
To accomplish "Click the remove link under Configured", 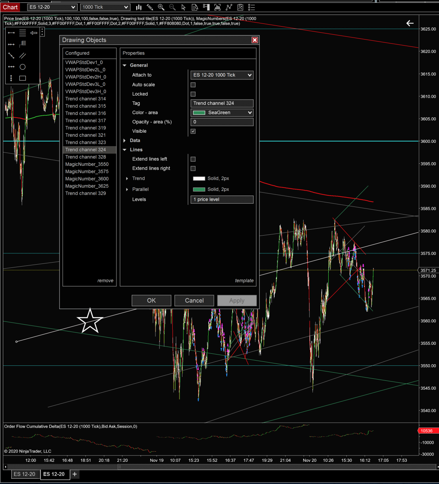I will tap(106, 281).
